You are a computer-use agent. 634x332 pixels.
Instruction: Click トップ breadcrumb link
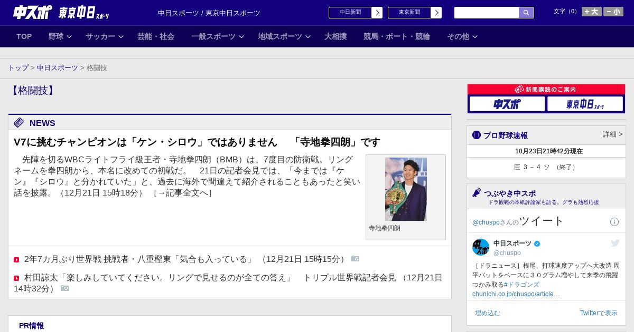tap(18, 68)
